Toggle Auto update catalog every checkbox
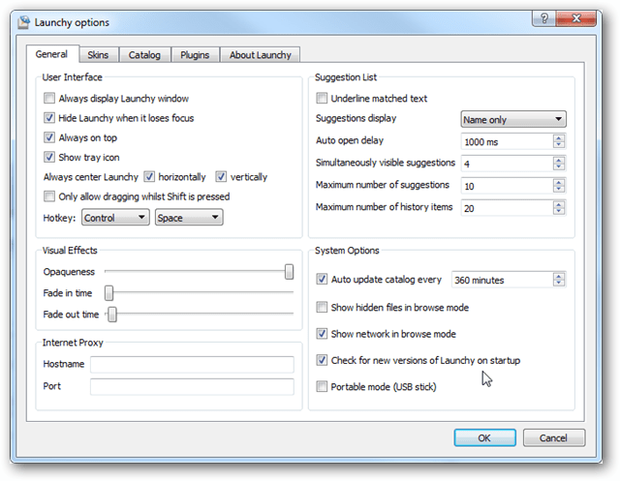Screen dimensions: 620x481 point(322,279)
